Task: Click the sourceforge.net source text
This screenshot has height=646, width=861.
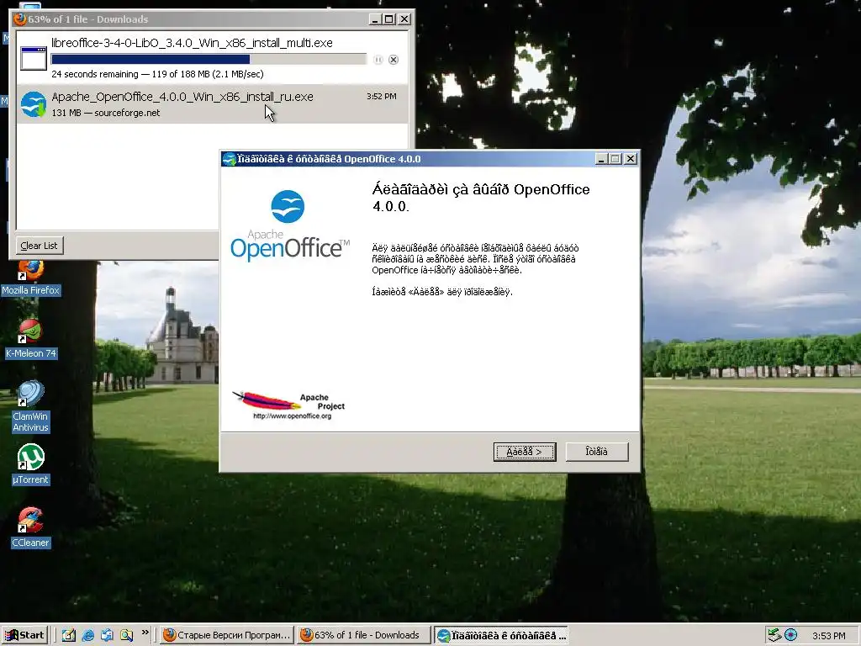Action: pyautogui.click(x=127, y=113)
